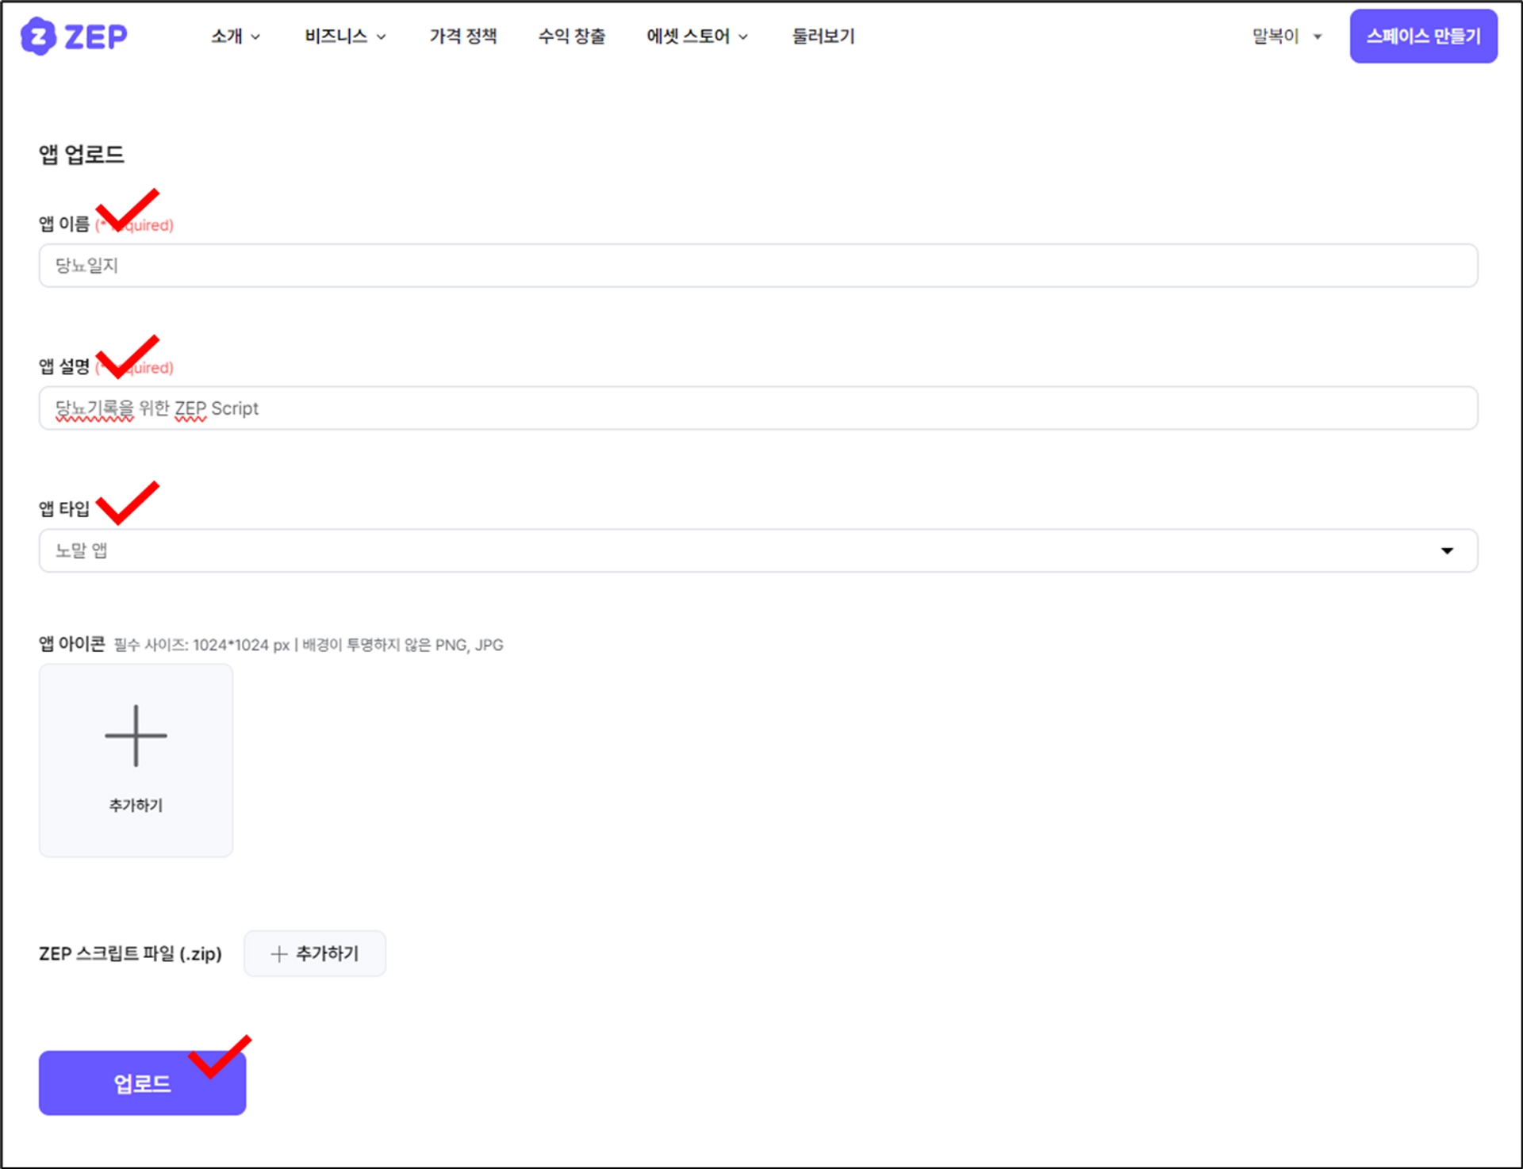Focus the 앱 이름 input field

pos(758,266)
